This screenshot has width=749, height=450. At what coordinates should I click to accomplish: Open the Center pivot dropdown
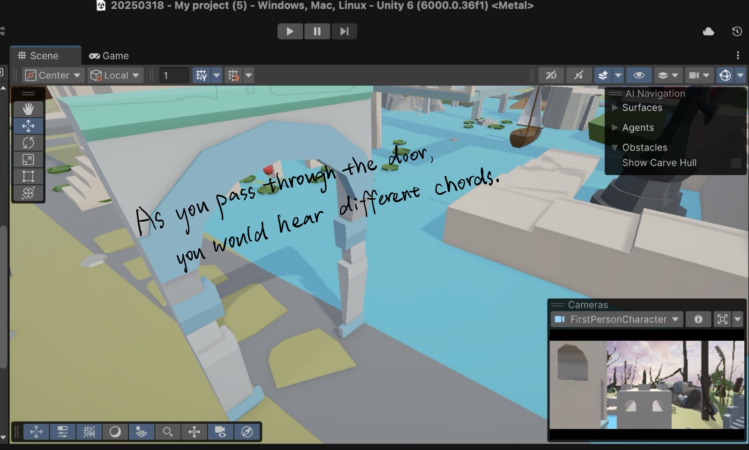click(x=53, y=75)
